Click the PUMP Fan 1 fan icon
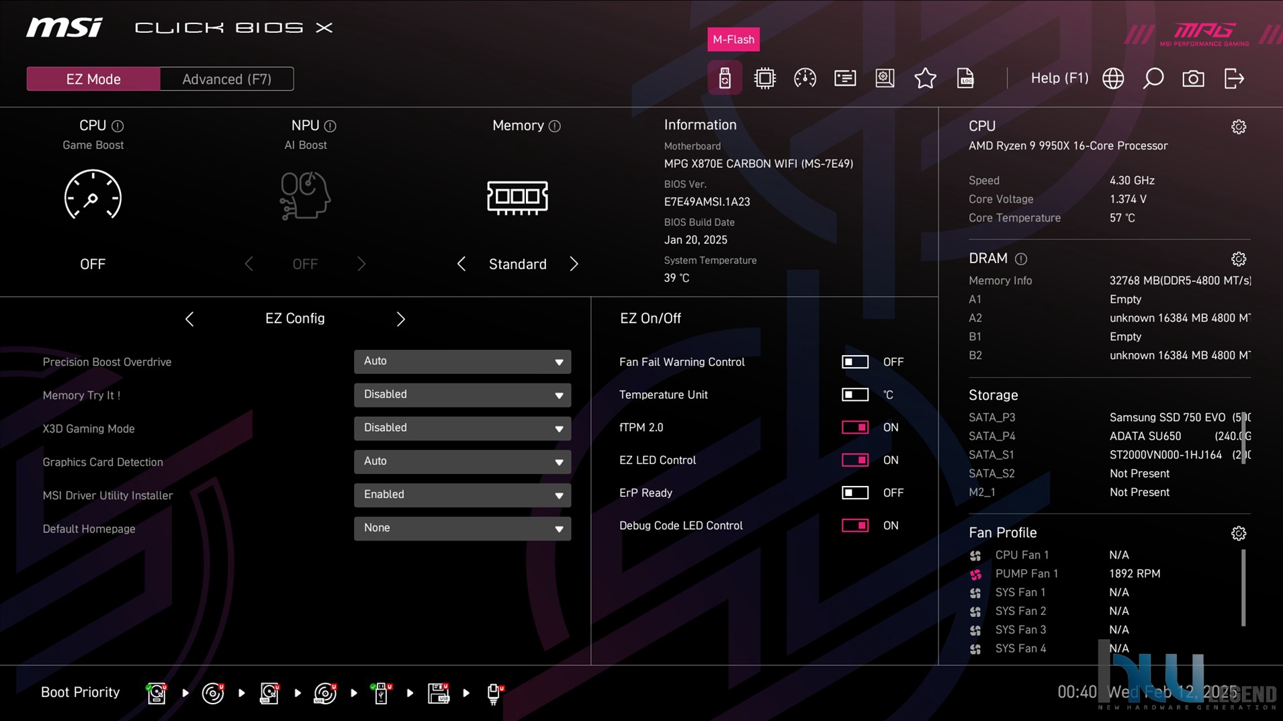Screen dimensions: 1283x721 [975, 574]
